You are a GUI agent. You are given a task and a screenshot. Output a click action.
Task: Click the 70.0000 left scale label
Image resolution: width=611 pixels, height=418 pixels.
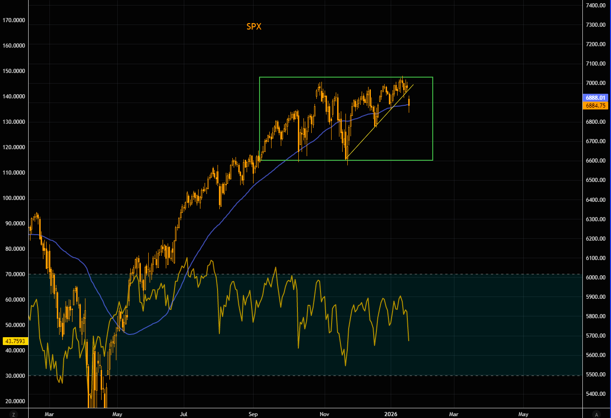coord(15,274)
